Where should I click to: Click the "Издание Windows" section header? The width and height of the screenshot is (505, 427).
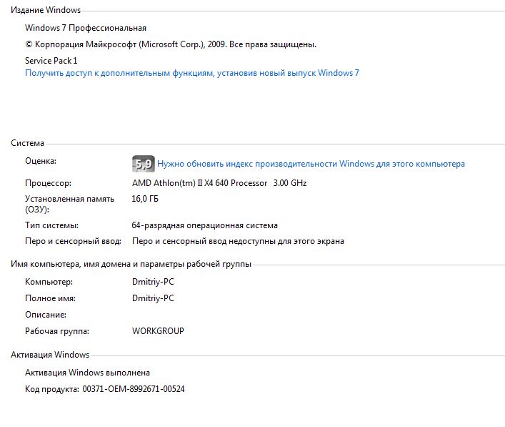46,10
